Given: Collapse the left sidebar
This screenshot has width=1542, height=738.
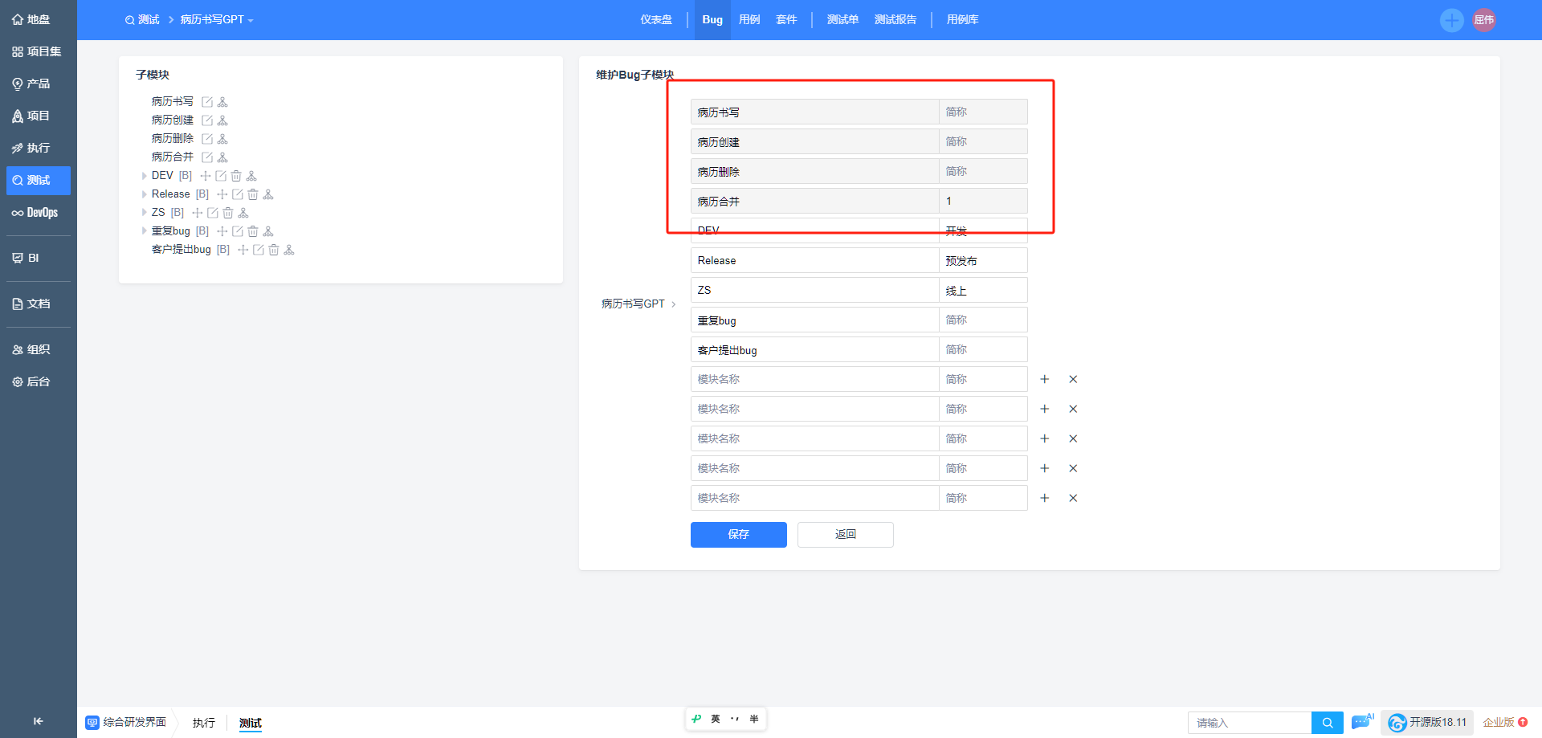Looking at the screenshot, I should pyautogui.click(x=38, y=721).
